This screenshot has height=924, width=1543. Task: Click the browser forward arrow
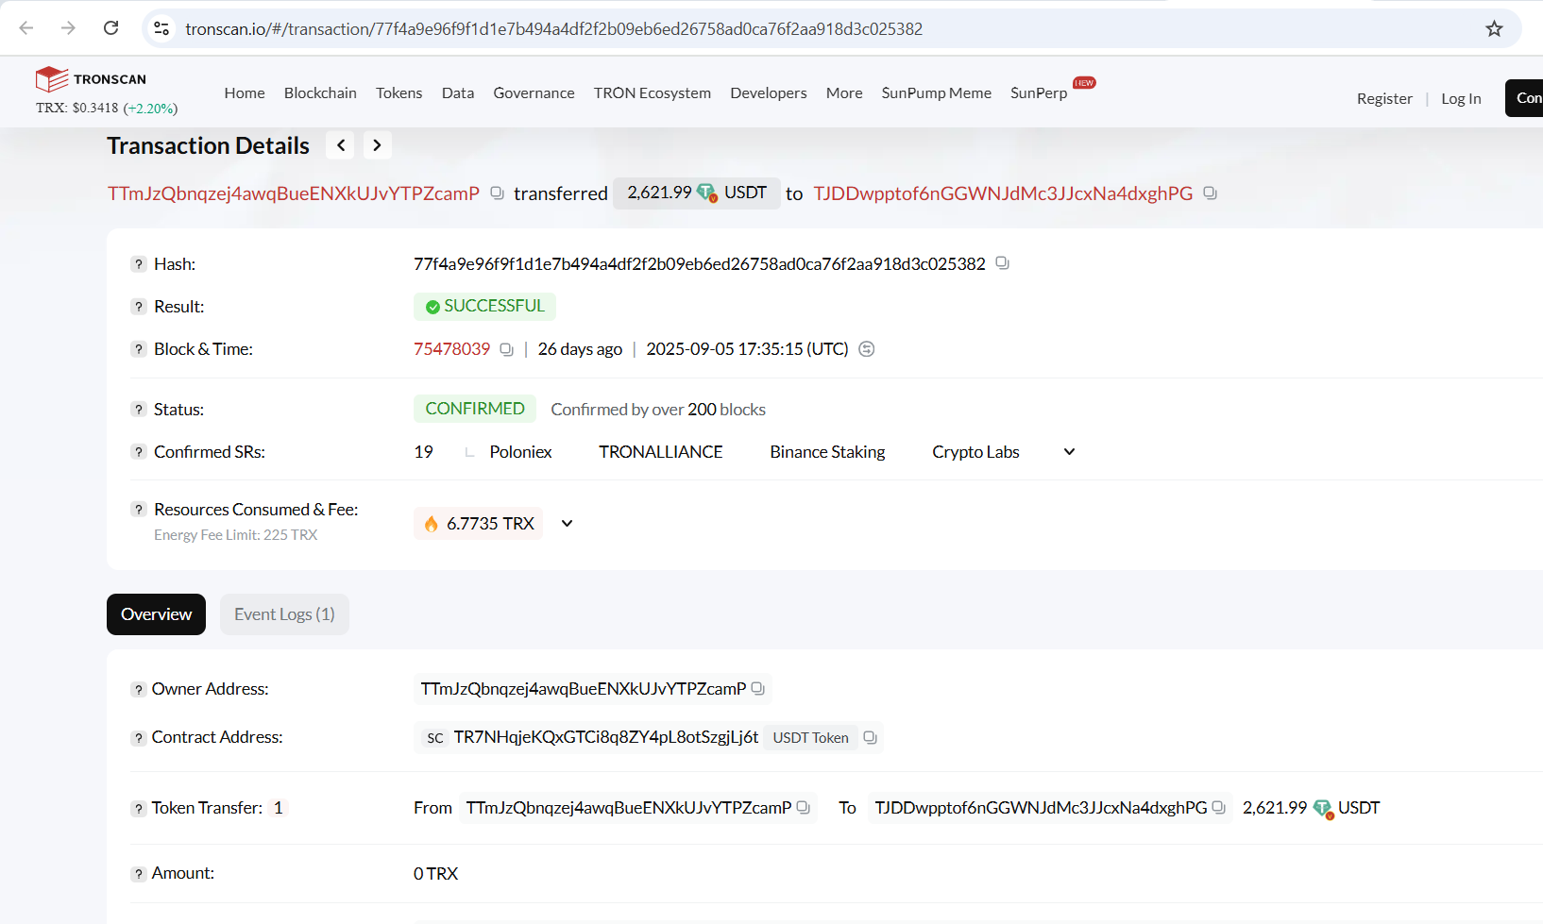pyautogui.click(x=68, y=28)
